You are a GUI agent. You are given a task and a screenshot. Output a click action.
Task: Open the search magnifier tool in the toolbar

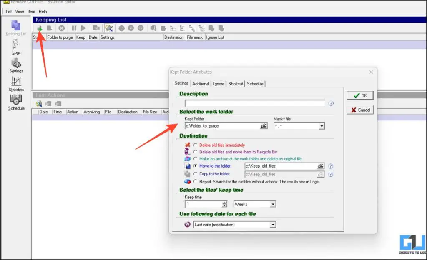(109, 28)
